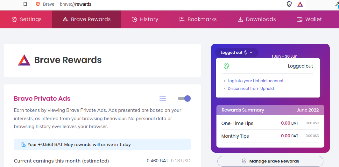
Task: Open the BAT rewards triangle icon in the toolbar
Action: (x=300, y=4)
